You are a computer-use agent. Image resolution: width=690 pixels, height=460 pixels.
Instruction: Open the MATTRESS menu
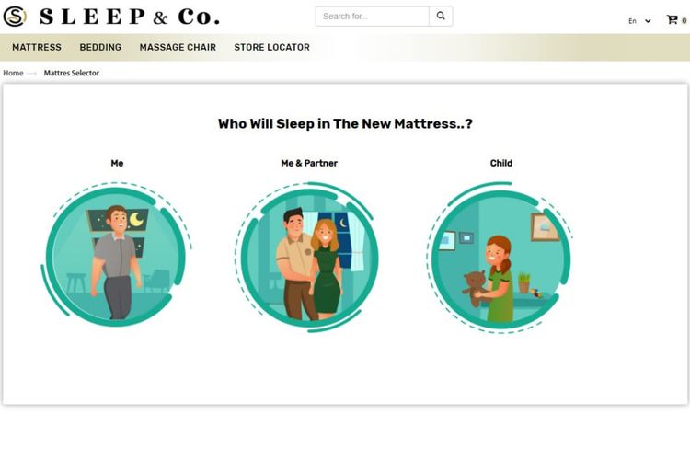point(37,47)
